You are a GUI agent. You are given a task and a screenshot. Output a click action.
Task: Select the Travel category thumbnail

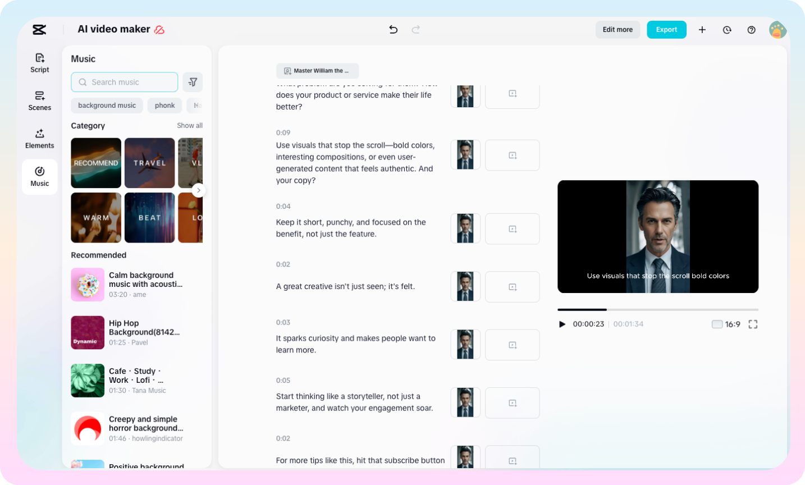tap(149, 163)
